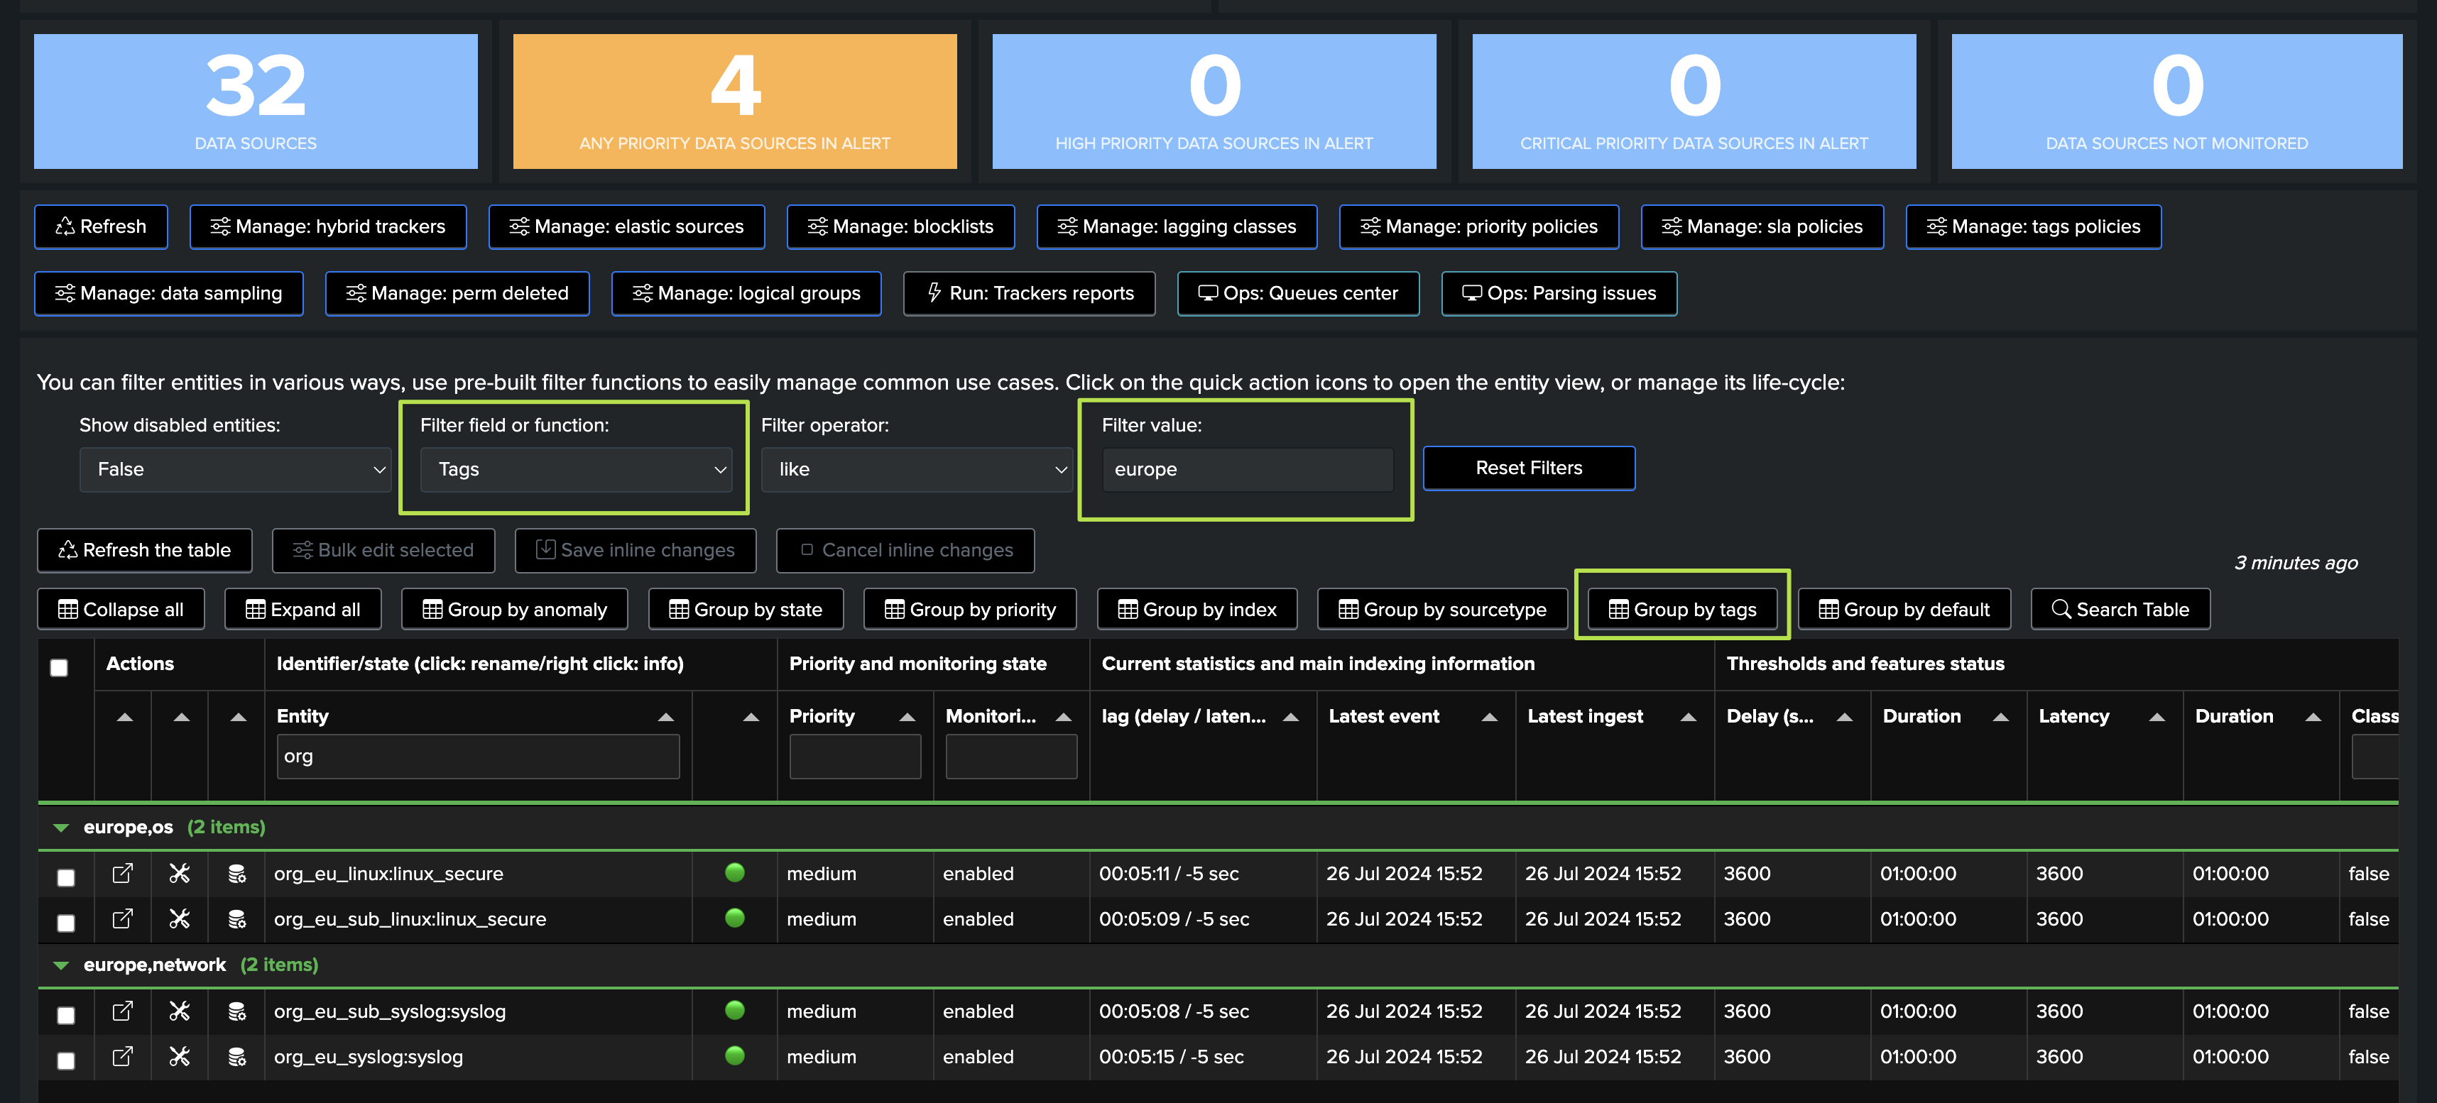The width and height of the screenshot is (2437, 1103).
Task: Check the org_eu_syslog:syslog row checkbox
Action: click(66, 1060)
